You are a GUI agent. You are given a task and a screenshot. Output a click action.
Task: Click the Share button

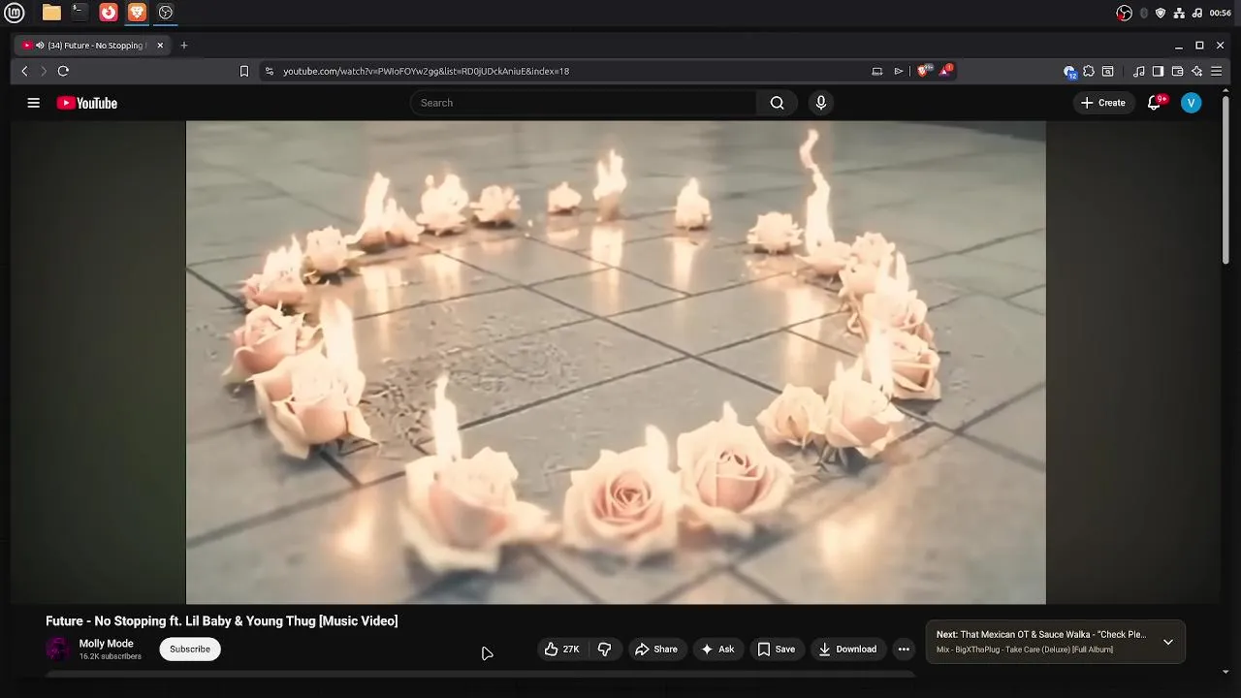(656, 650)
